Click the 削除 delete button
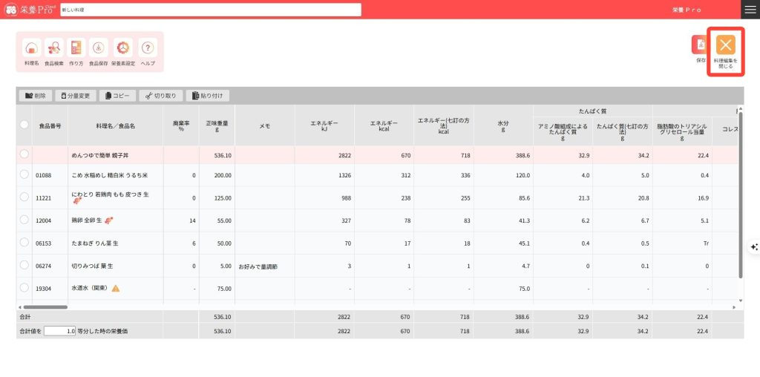Viewport: 760px width, 377px height. coord(36,96)
